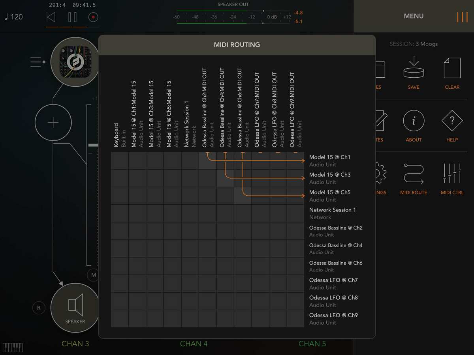The height and width of the screenshot is (355, 474).
Task: Click the Odessa LFO @ Ch8 destination row
Action: [333, 301]
